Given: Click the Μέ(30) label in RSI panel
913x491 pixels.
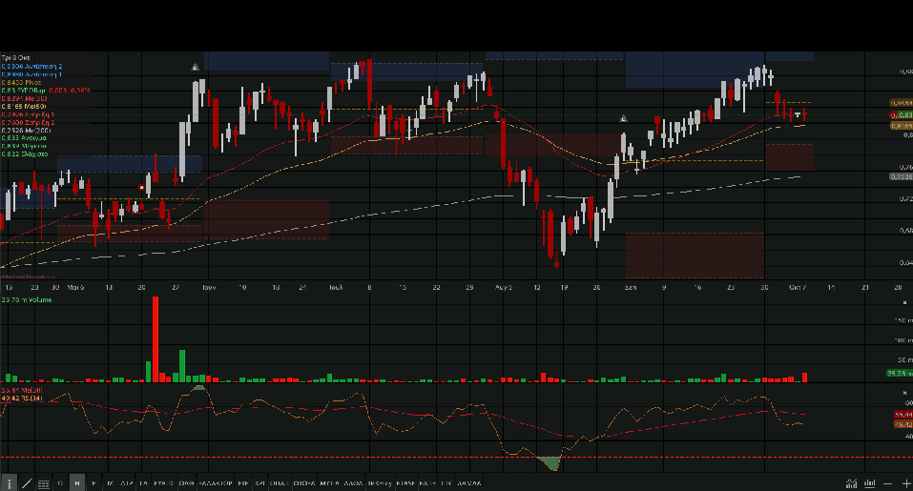Looking at the screenshot, I should pyautogui.click(x=22, y=391).
